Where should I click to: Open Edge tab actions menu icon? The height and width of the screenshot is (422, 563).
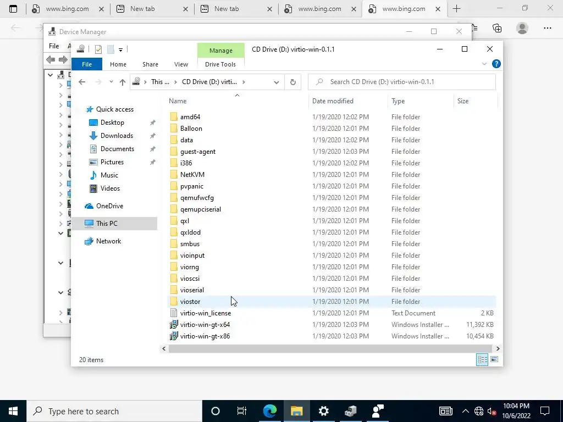(13, 9)
